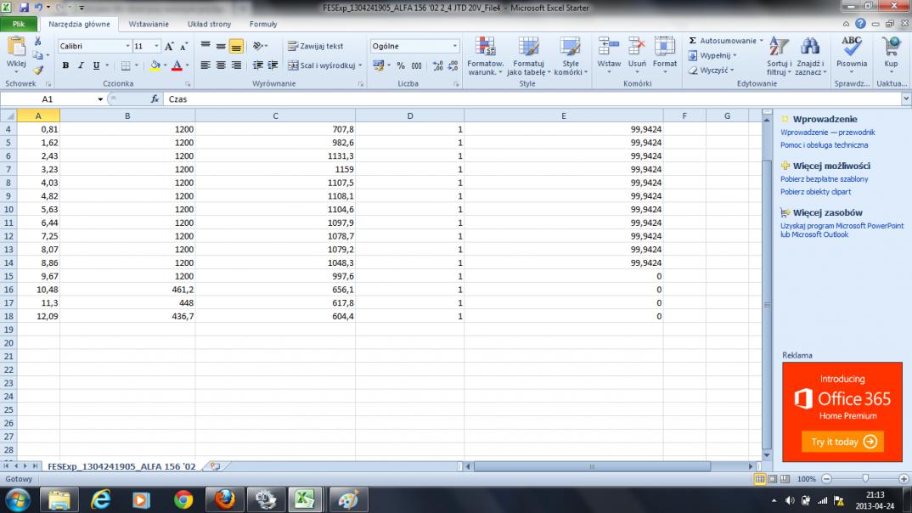Open the Pobierz bezpłatne szablony link
912x513 pixels.
pos(824,179)
